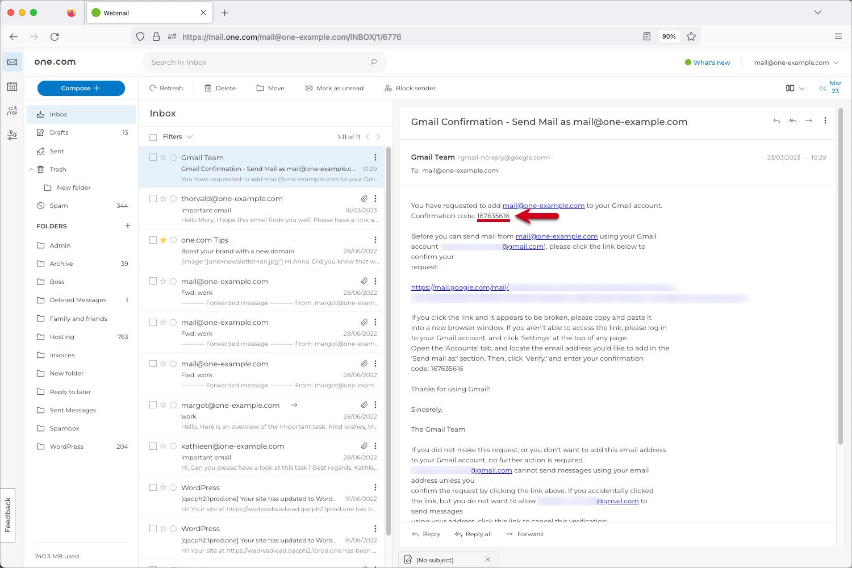Open the contacts icon in left rail
The image size is (852, 568).
[x=12, y=111]
